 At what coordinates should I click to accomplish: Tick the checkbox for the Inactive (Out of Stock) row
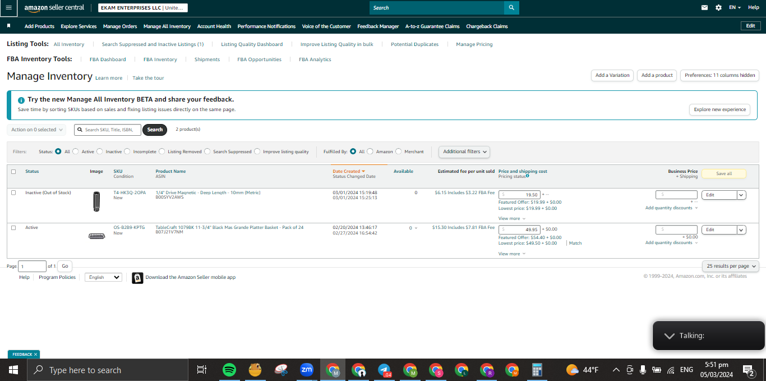[x=13, y=192]
